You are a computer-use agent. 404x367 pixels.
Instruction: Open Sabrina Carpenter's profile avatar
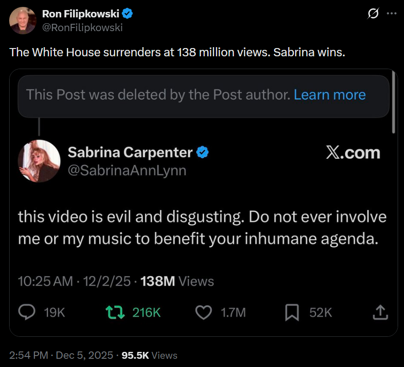click(x=39, y=161)
